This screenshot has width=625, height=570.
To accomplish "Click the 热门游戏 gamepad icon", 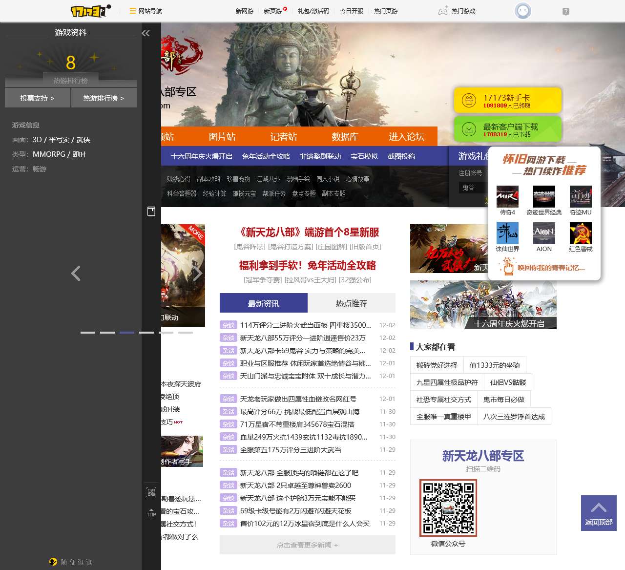I will (443, 11).
